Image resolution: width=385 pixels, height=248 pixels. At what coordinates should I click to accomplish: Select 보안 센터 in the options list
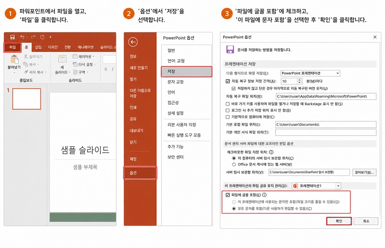[x=175, y=157]
